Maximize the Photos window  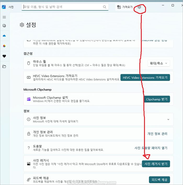[x=173, y=5]
